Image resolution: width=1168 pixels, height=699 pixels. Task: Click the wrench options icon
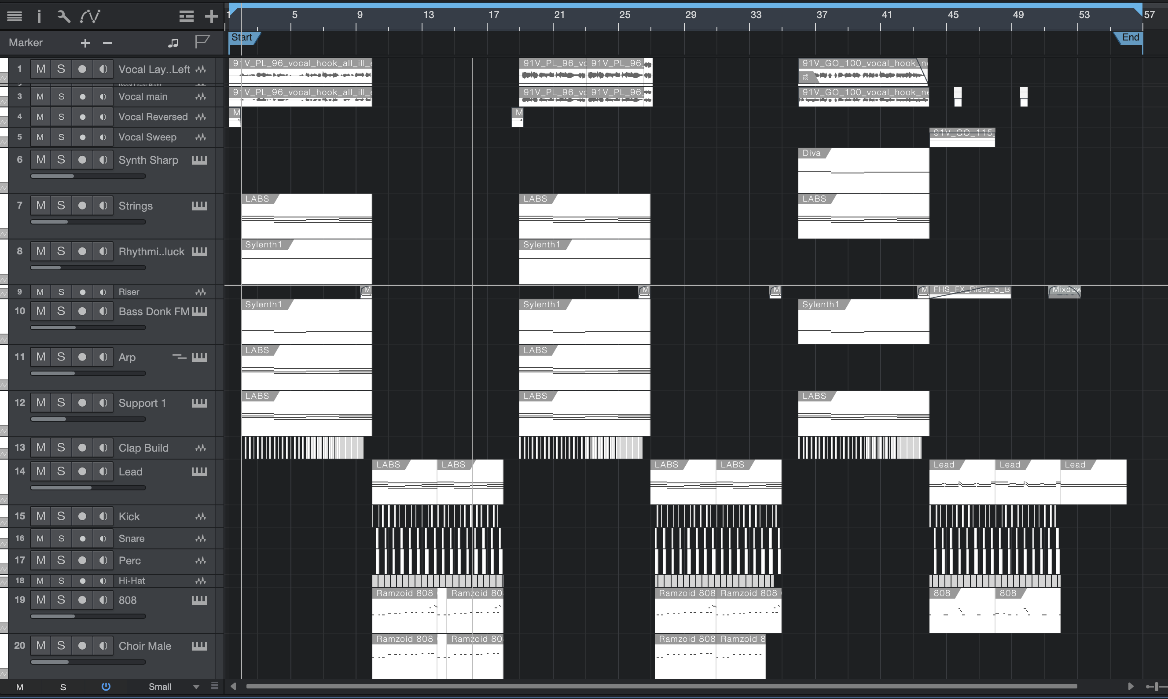click(x=63, y=16)
